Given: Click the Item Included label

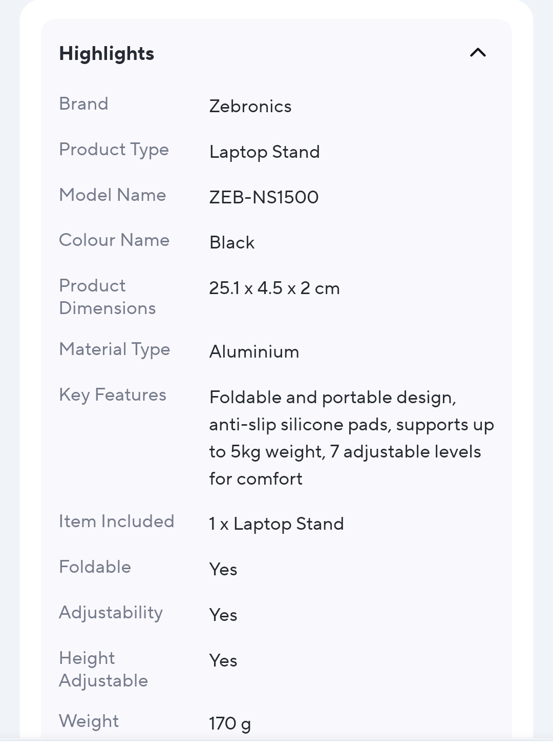Looking at the screenshot, I should tap(116, 522).
